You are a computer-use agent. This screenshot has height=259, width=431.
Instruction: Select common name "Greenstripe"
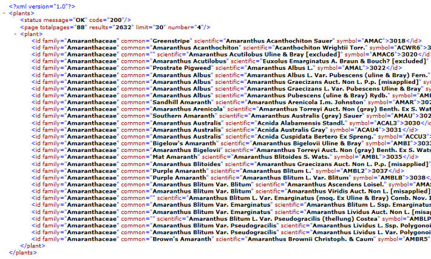tap(171, 41)
